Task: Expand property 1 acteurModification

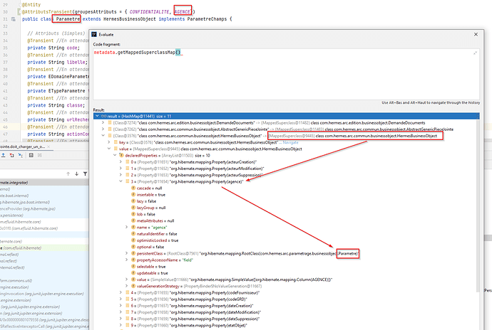Action: click(x=121, y=169)
